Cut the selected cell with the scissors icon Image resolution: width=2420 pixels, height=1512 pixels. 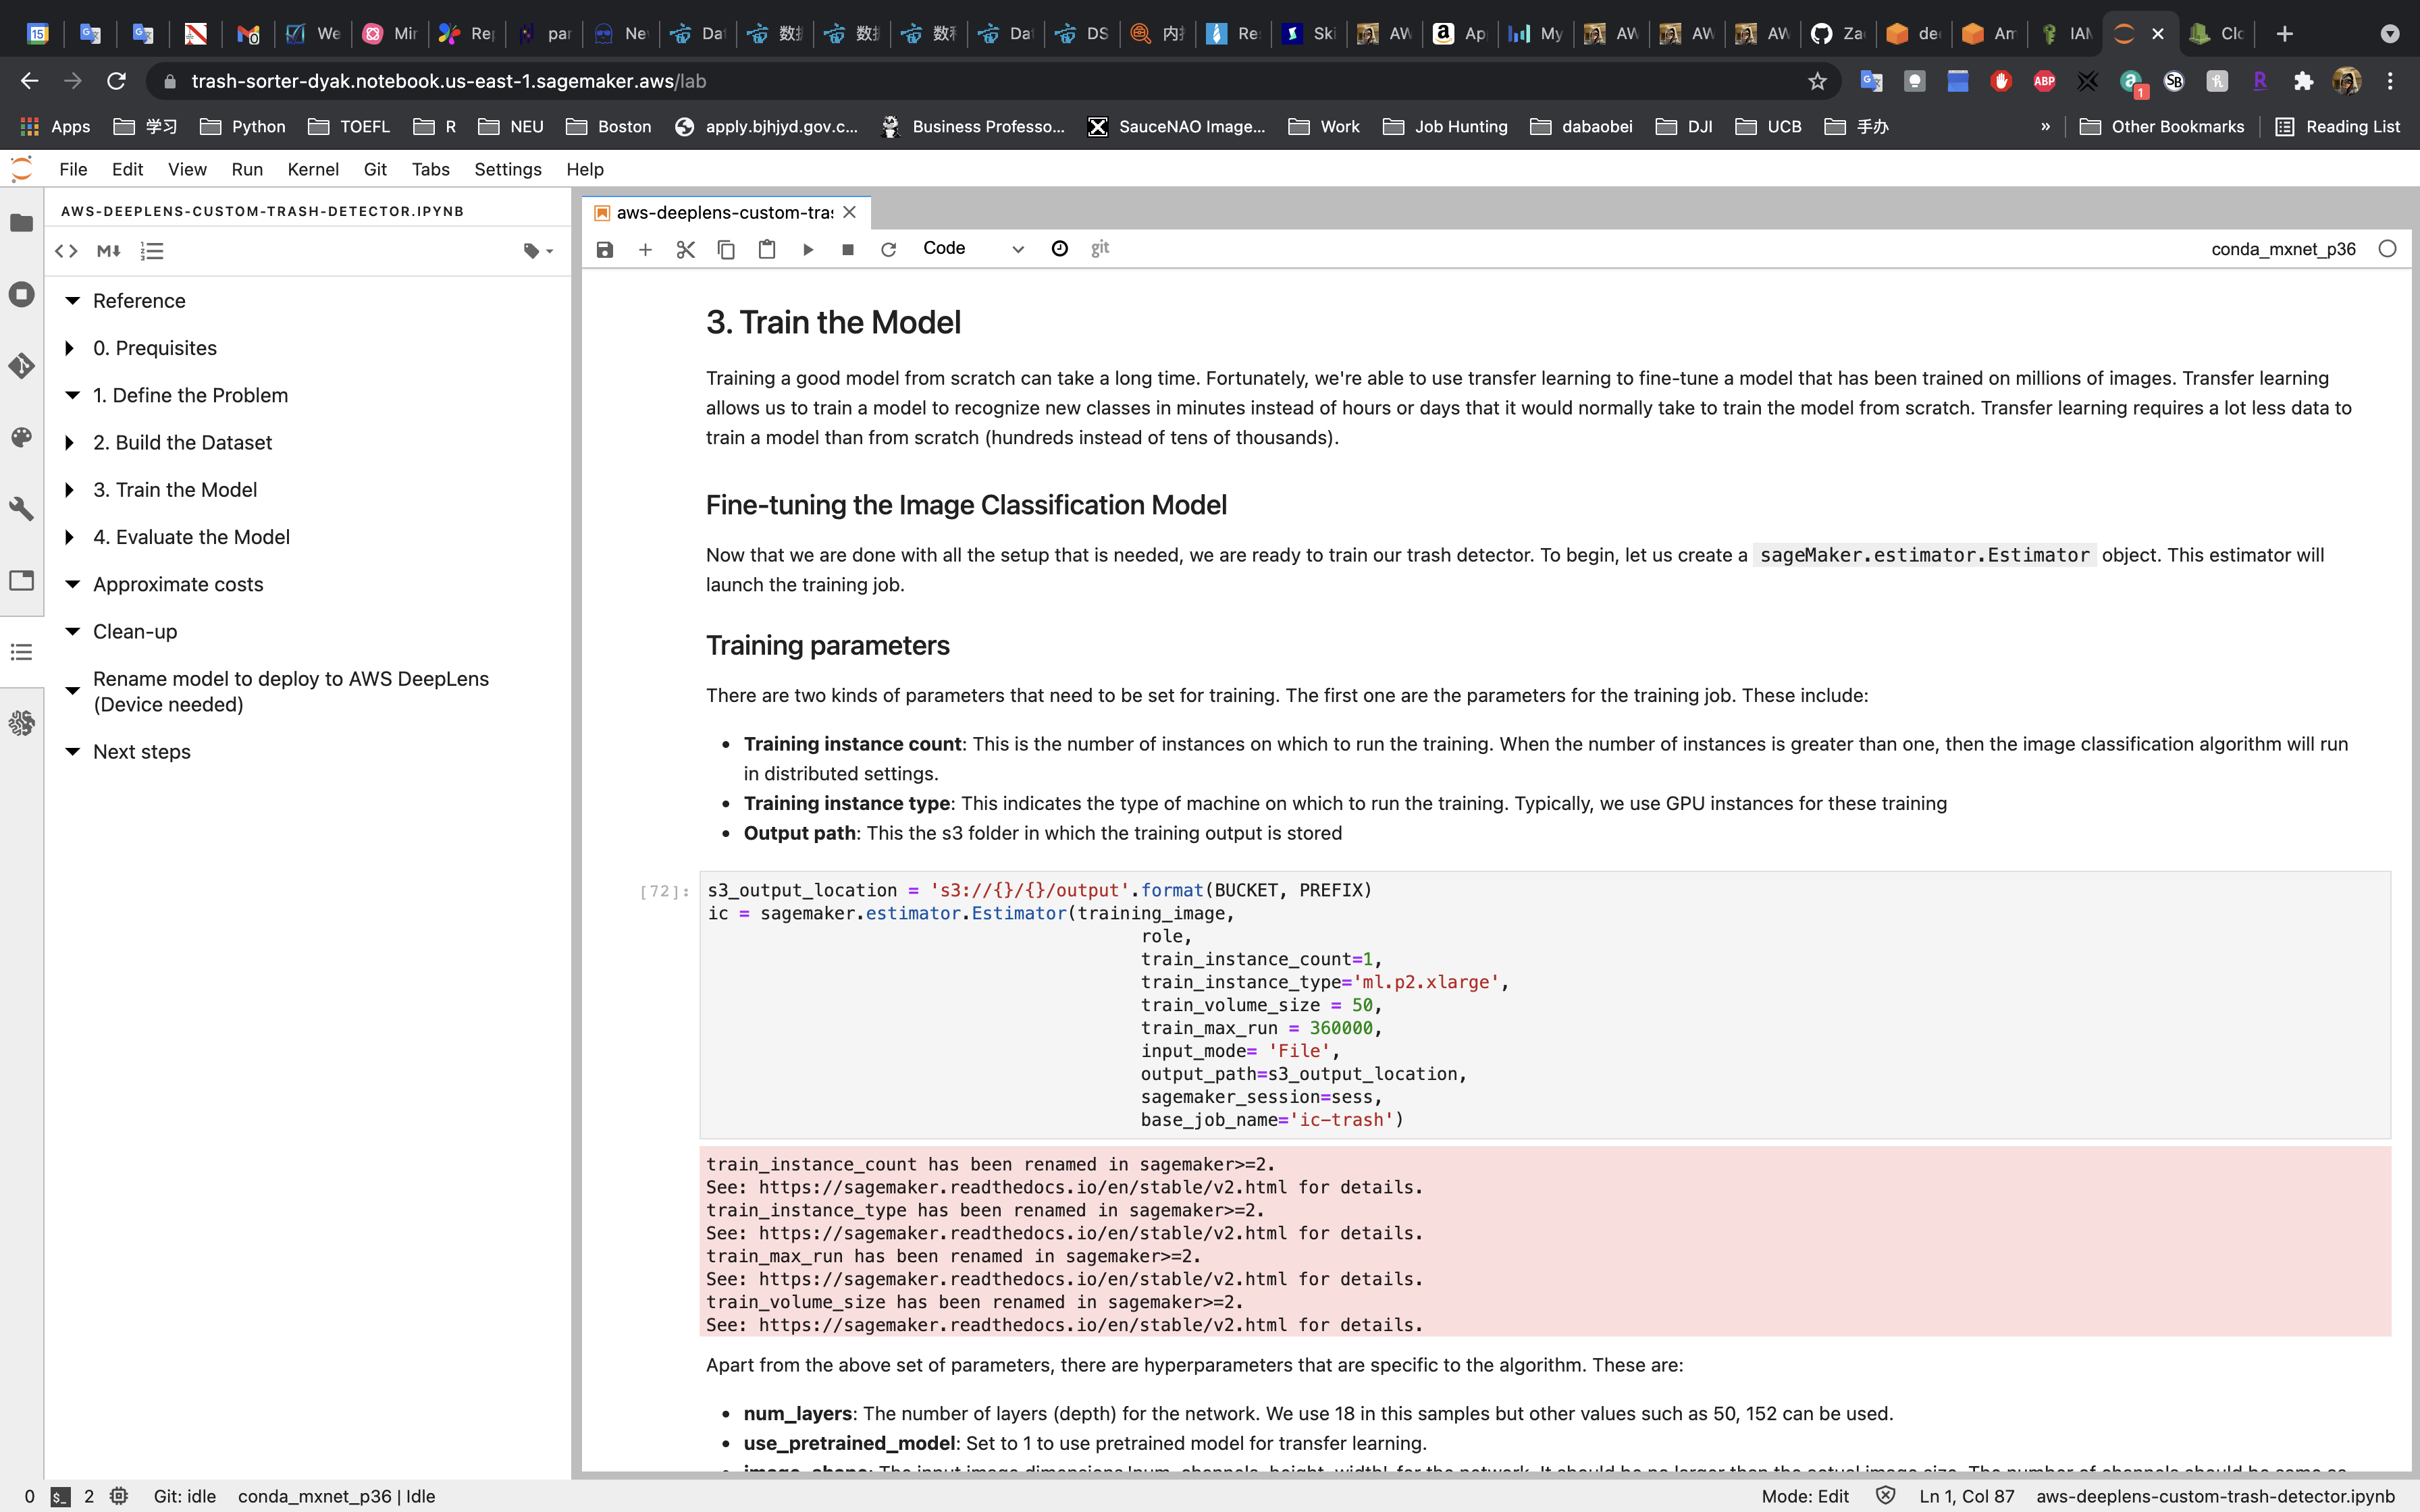click(685, 249)
